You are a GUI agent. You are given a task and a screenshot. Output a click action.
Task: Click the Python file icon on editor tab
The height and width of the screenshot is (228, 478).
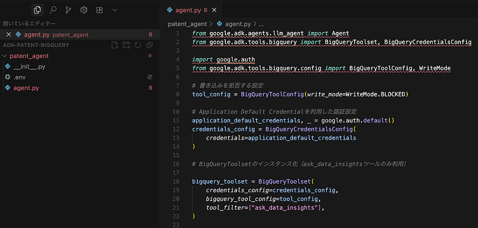point(170,10)
